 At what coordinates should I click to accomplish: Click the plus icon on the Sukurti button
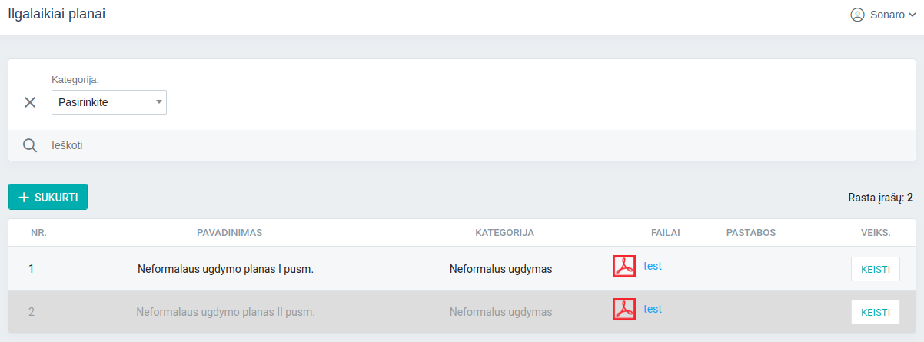[24, 198]
